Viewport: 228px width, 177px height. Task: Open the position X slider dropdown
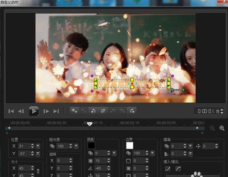pos(38,146)
